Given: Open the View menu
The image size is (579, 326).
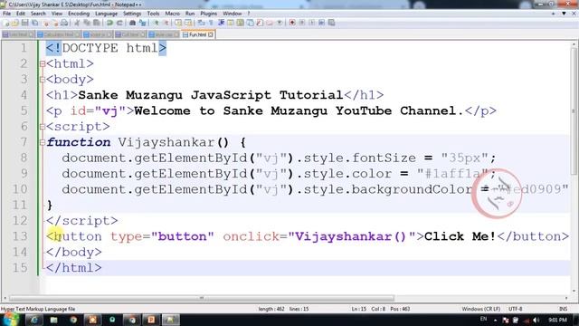Looking at the screenshot, I should pos(56,14).
